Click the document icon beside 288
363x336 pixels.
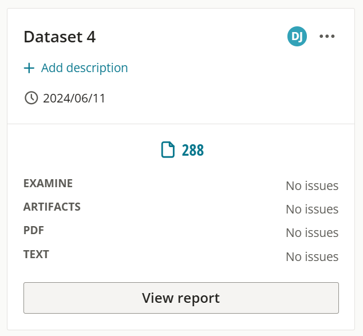[x=168, y=150]
